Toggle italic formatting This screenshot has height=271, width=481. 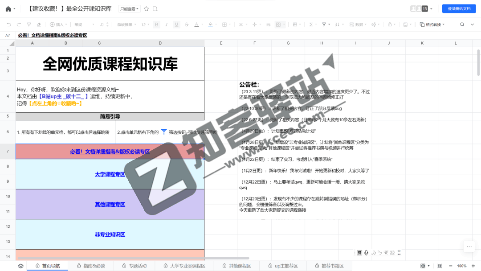point(166,24)
